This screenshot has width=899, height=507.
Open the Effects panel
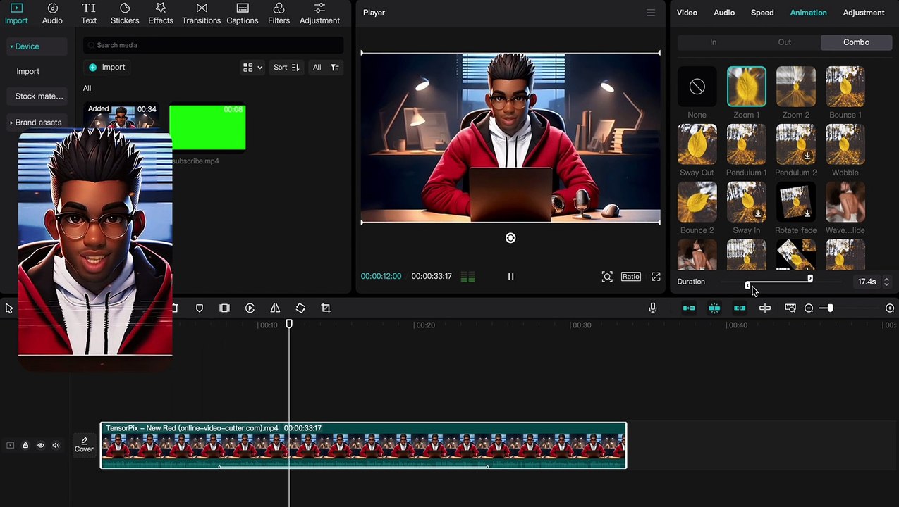(x=161, y=13)
